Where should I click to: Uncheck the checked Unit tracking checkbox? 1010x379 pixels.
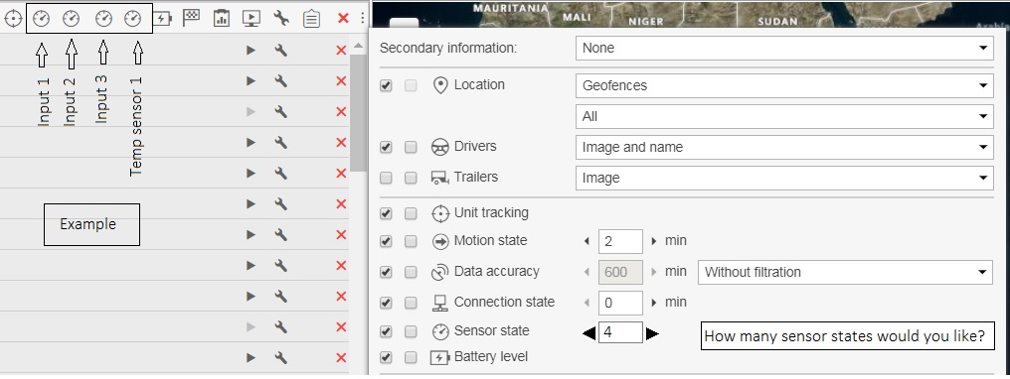(386, 213)
